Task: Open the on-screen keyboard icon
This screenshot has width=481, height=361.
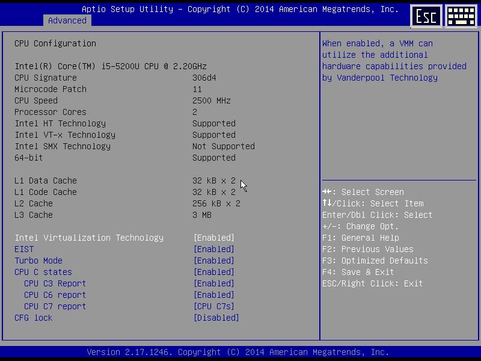Action: pyautogui.click(x=461, y=16)
